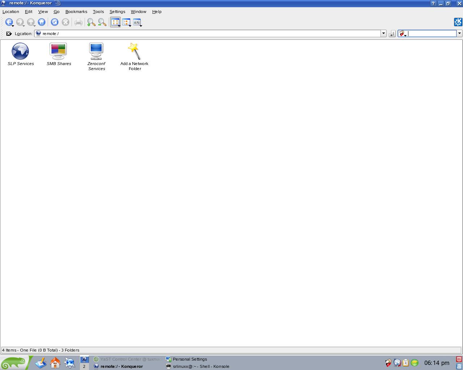463x370 pixels.
Task: Click the Stop loading button
Action: (65, 22)
